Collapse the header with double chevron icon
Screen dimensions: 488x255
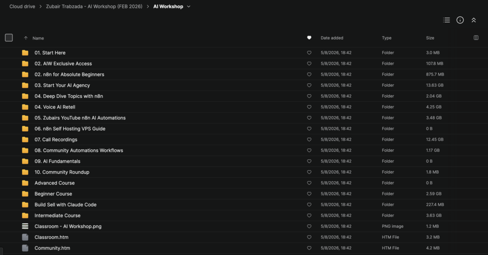click(x=474, y=20)
